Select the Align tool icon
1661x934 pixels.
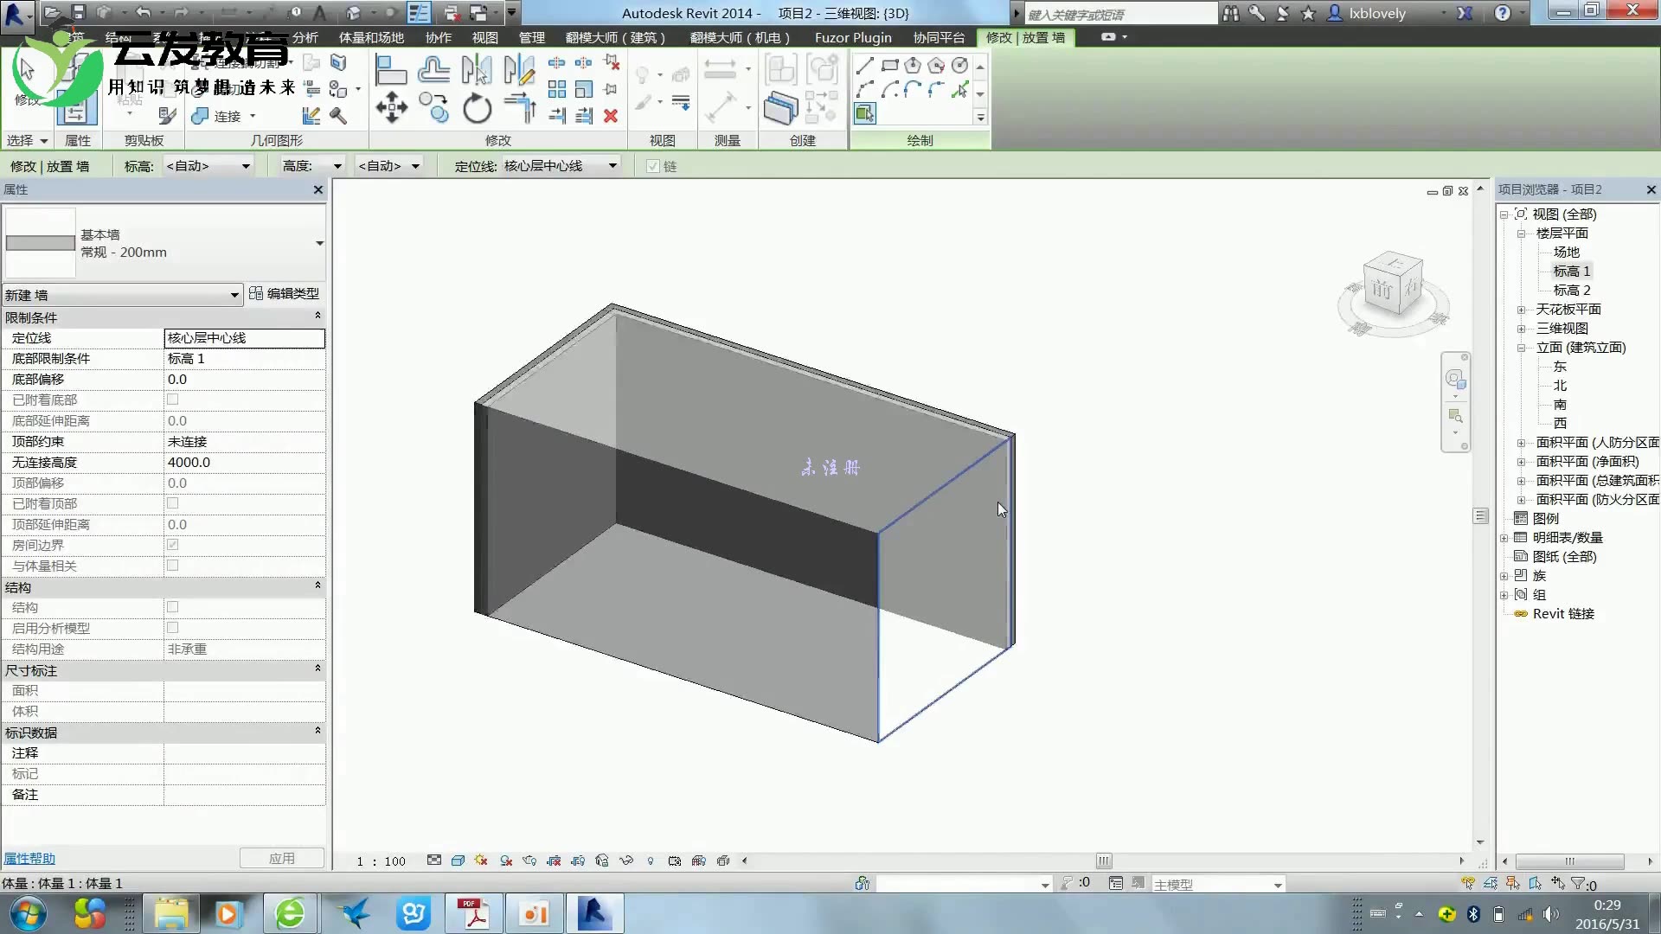pos(391,69)
